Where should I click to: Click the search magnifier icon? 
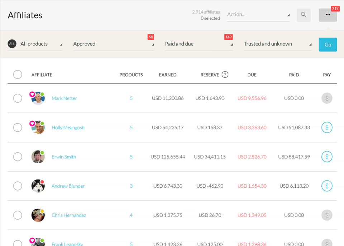click(304, 15)
